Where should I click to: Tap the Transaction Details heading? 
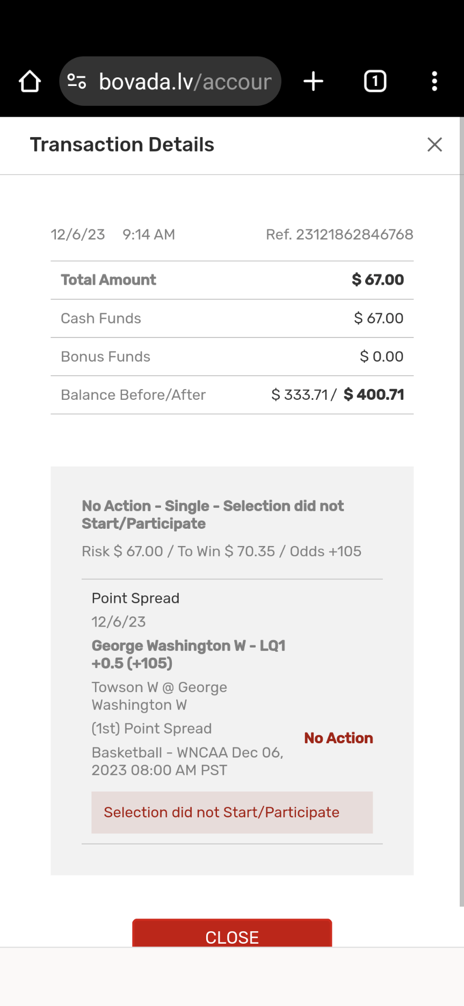(x=122, y=145)
